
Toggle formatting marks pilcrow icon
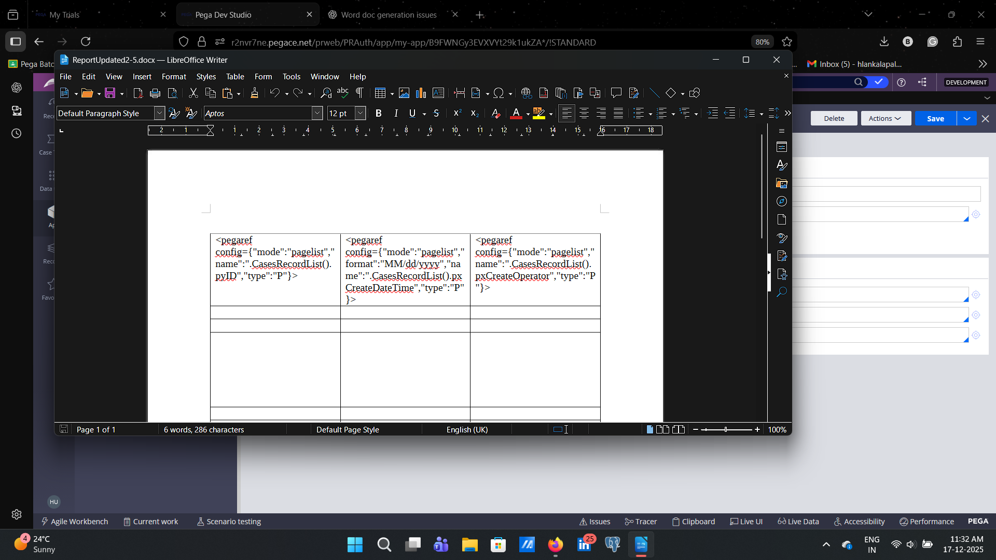pyautogui.click(x=359, y=93)
